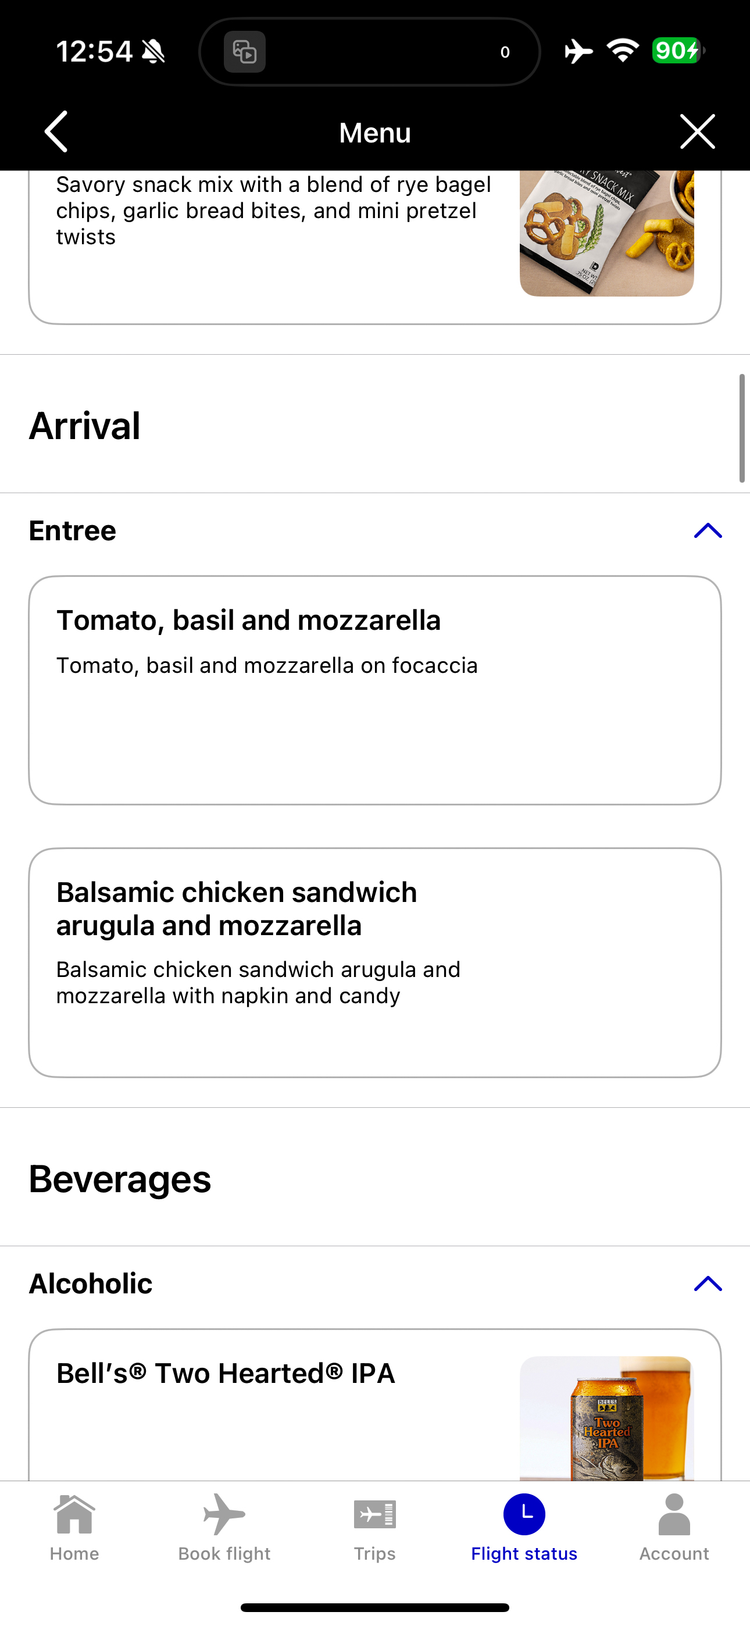
Task: Tap the Book flight airplane icon
Action: coord(224,1514)
